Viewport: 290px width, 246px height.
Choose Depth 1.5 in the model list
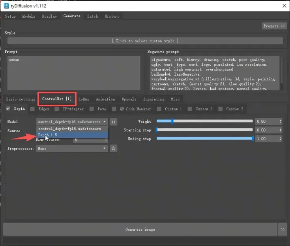[72, 135]
